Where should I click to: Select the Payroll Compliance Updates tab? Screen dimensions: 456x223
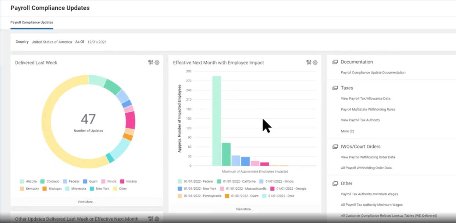click(x=32, y=22)
